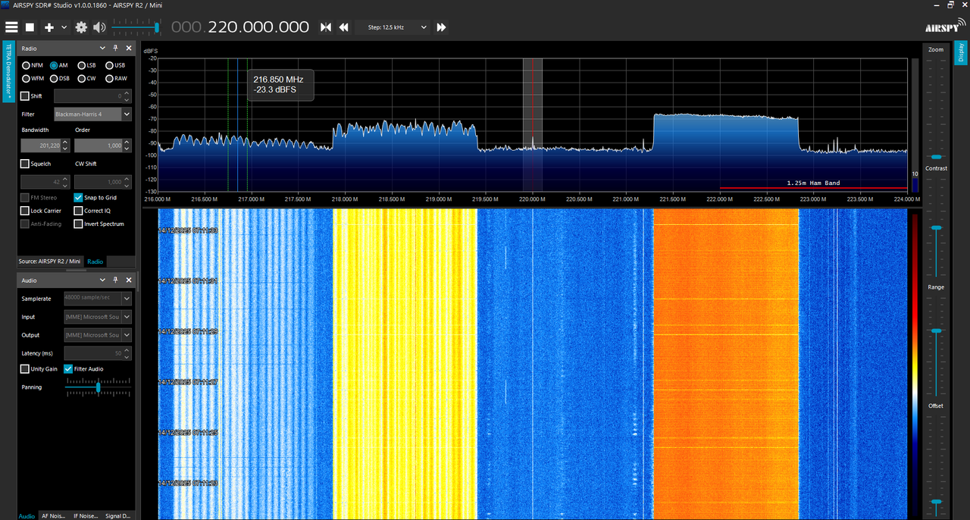The height and width of the screenshot is (520, 970).
Task: Switch to the IF Noise tab
Action: coord(86,515)
